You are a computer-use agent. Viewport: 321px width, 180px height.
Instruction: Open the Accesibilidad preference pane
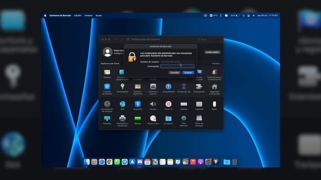(169, 88)
